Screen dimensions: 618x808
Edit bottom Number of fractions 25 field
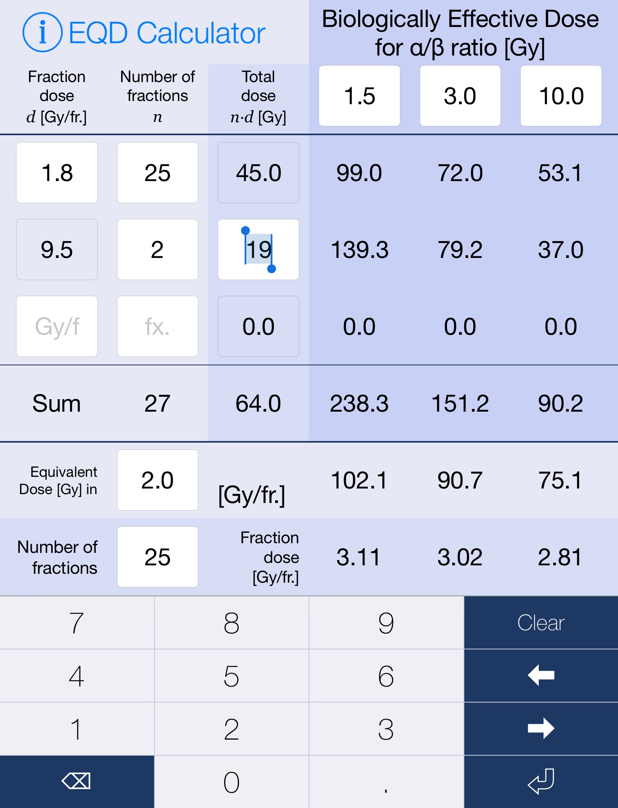pyautogui.click(x=157, y=557)
